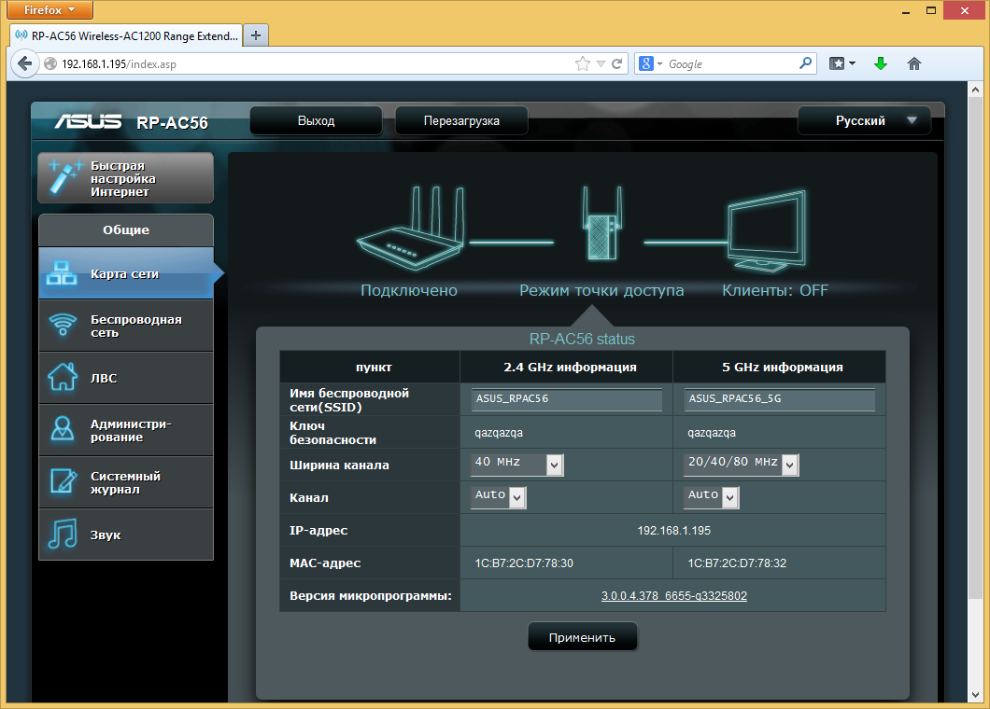990x709 pixels.
Task: Open the 5 GHz channel width dropdown
Action: point(742,465)
